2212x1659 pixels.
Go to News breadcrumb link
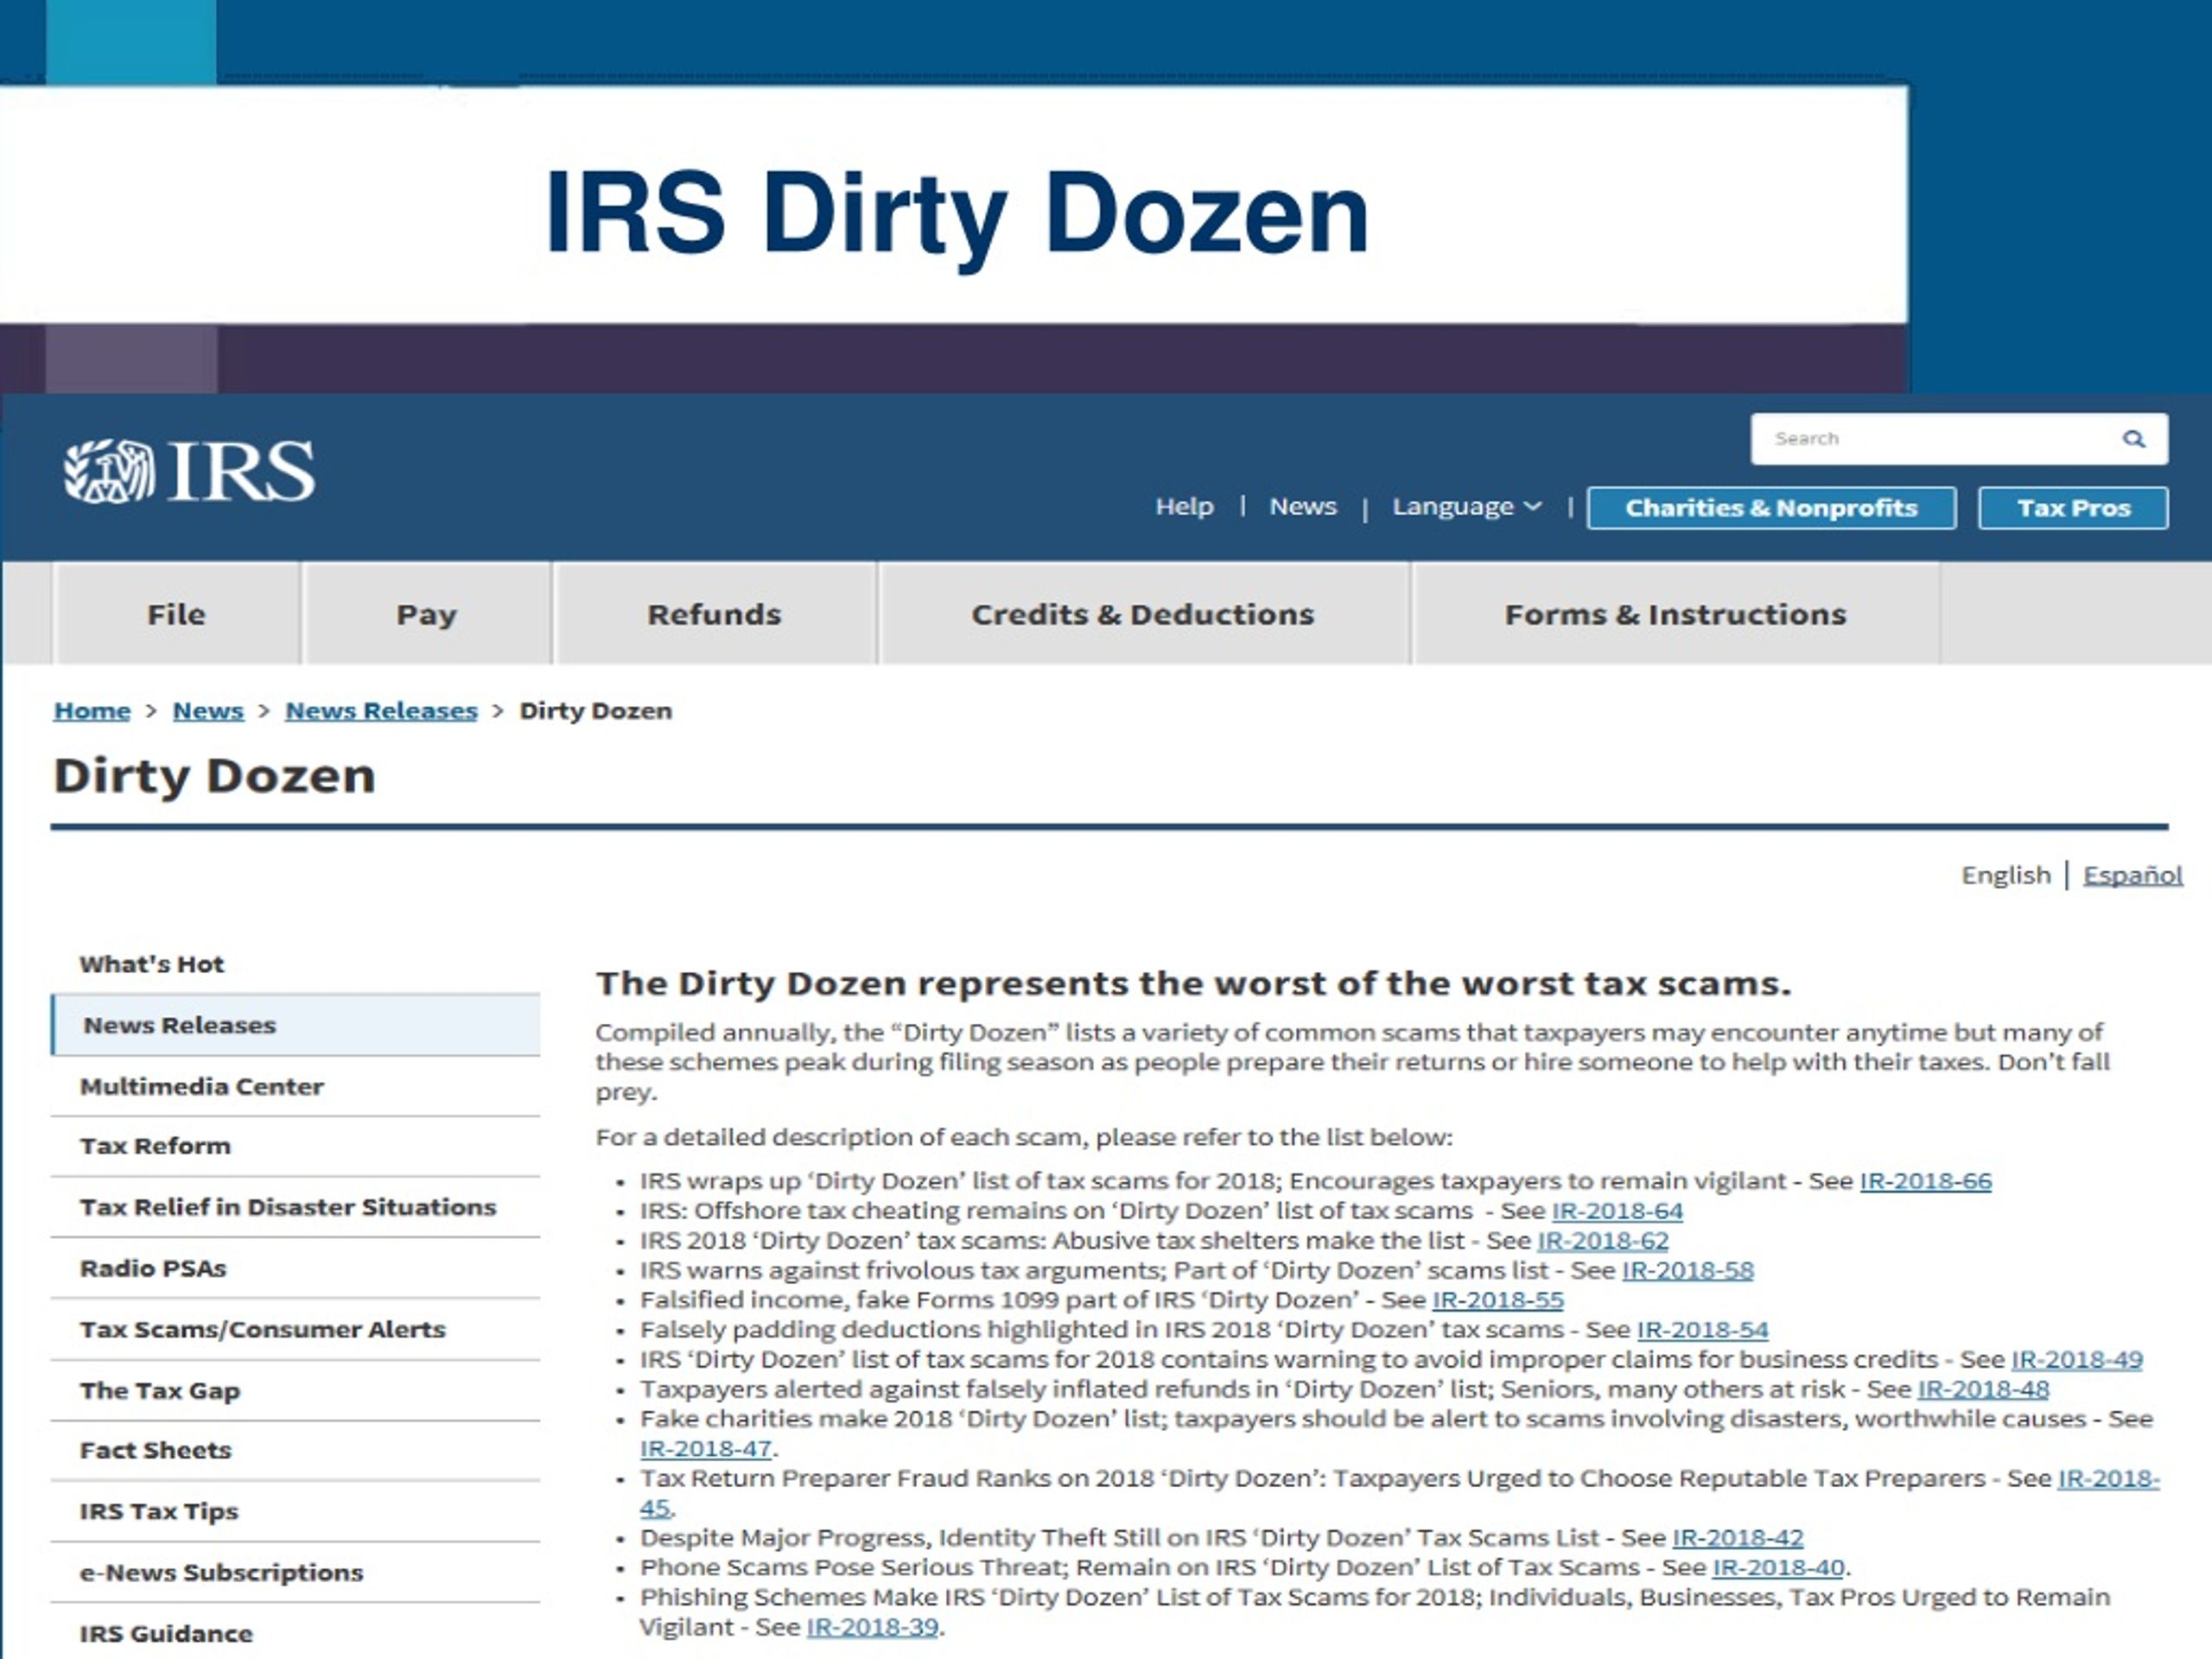208,711
